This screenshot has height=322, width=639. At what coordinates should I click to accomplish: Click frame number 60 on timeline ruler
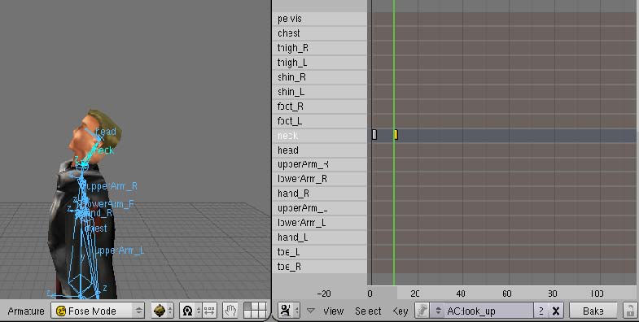coord(506,294)
